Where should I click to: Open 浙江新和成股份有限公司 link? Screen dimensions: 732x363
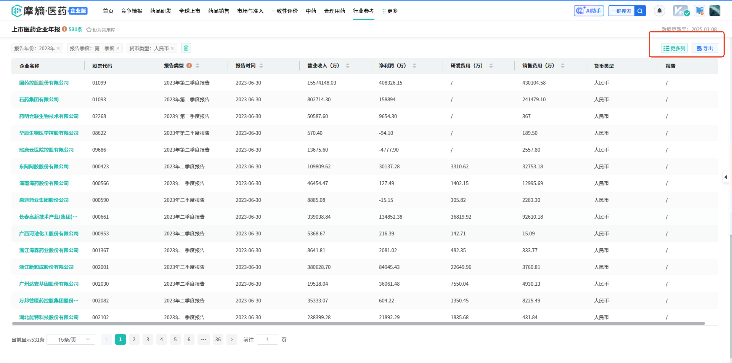click(x=47, y=267)
